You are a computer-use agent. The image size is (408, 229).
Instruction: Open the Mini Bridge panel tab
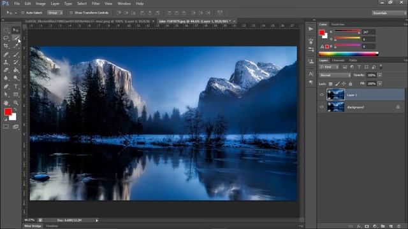point(33,226)
